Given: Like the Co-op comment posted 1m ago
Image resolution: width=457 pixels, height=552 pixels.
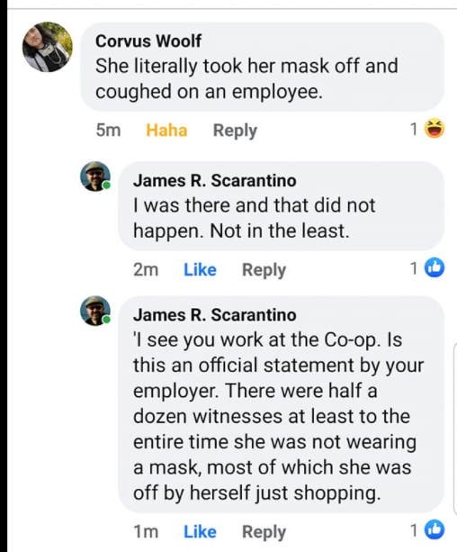Looking at the screenshot, I should [x=200, y=531].
